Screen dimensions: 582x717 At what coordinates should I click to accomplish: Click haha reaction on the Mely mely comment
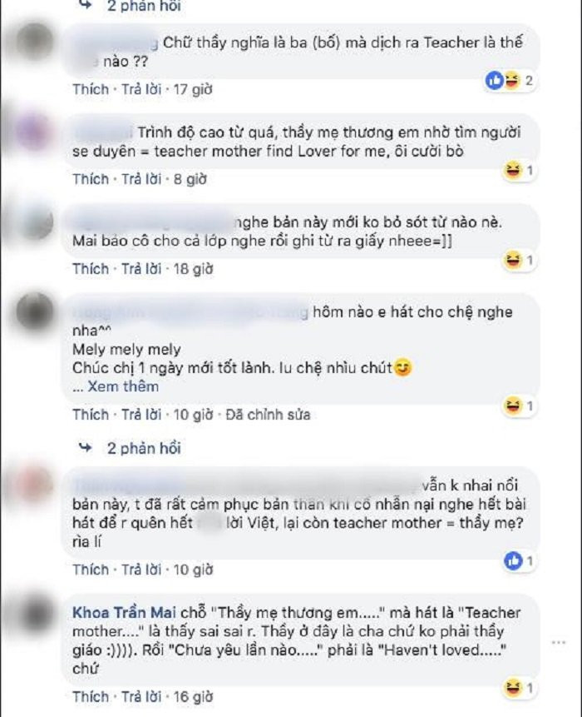[x=518, y=406]
